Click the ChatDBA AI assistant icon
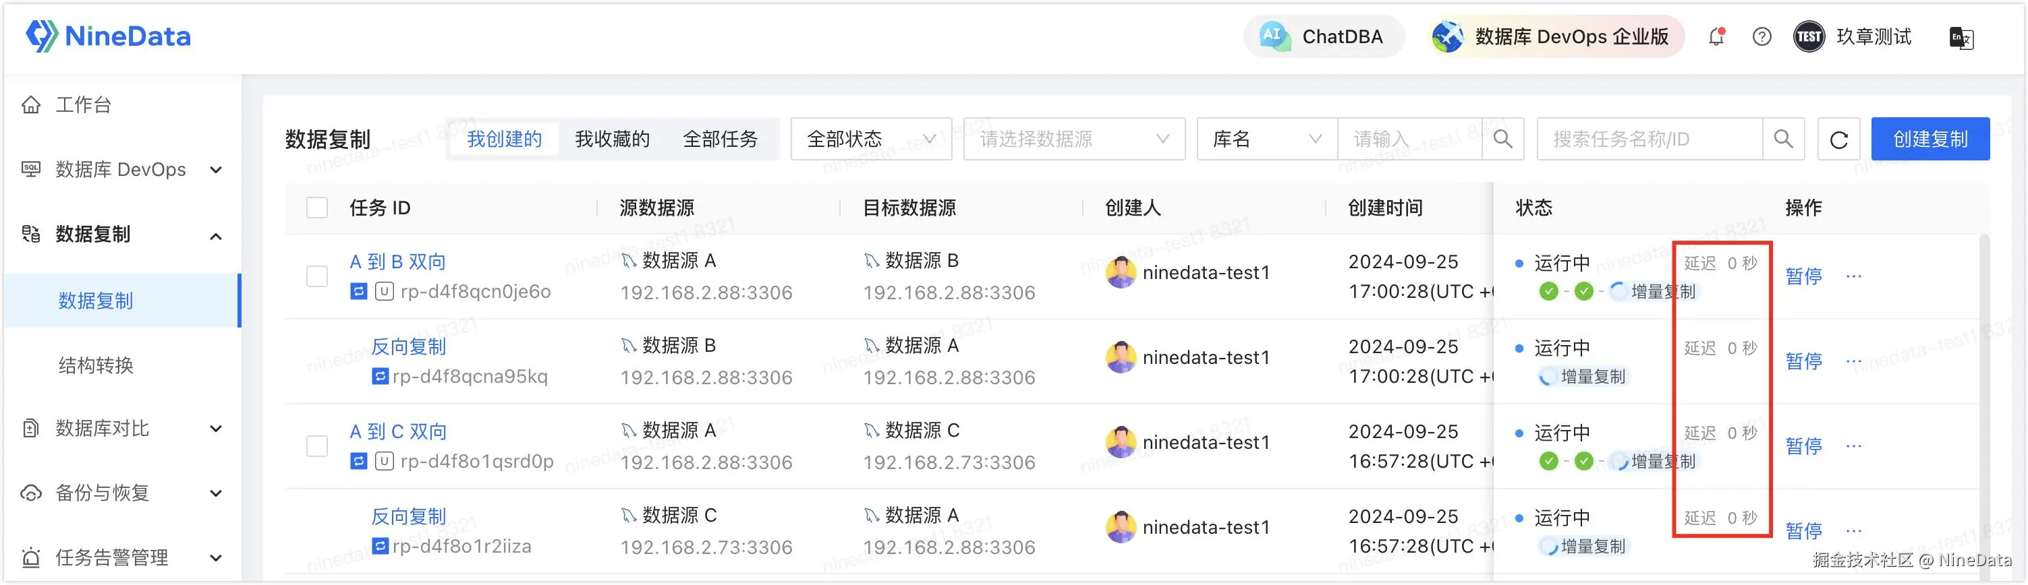The image size is (2028, 585). (x=1274, y=36)
